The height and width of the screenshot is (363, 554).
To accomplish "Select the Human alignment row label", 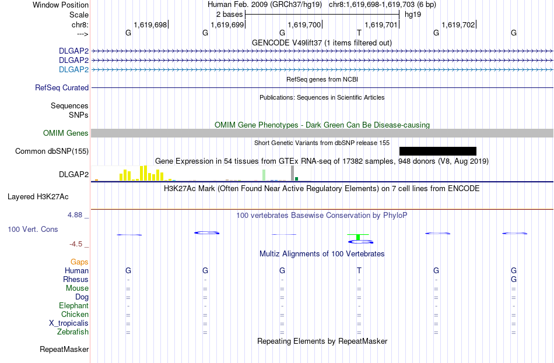I will [x=76, y=271].
